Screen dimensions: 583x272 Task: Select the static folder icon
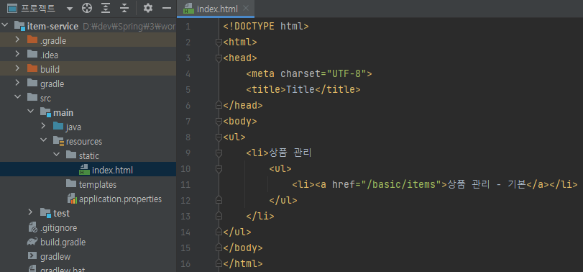(71, 155)
